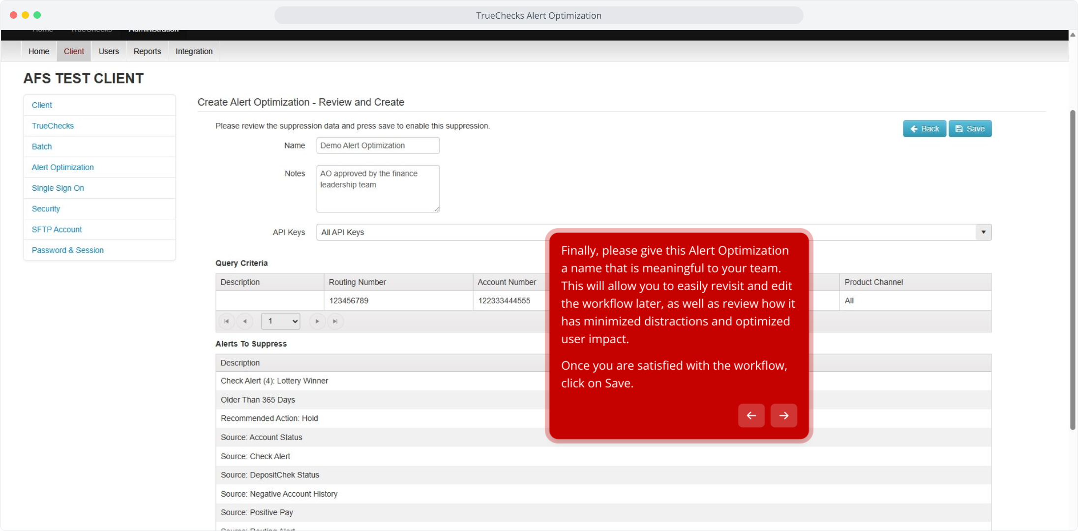Screen dimensions: 1078x531
Task: Open the Integration tab
Action: point(194,51)
